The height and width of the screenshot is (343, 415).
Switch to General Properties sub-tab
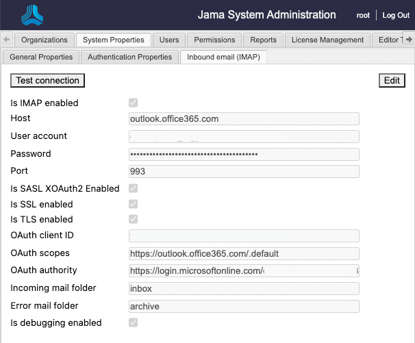[x=41, y=58]
